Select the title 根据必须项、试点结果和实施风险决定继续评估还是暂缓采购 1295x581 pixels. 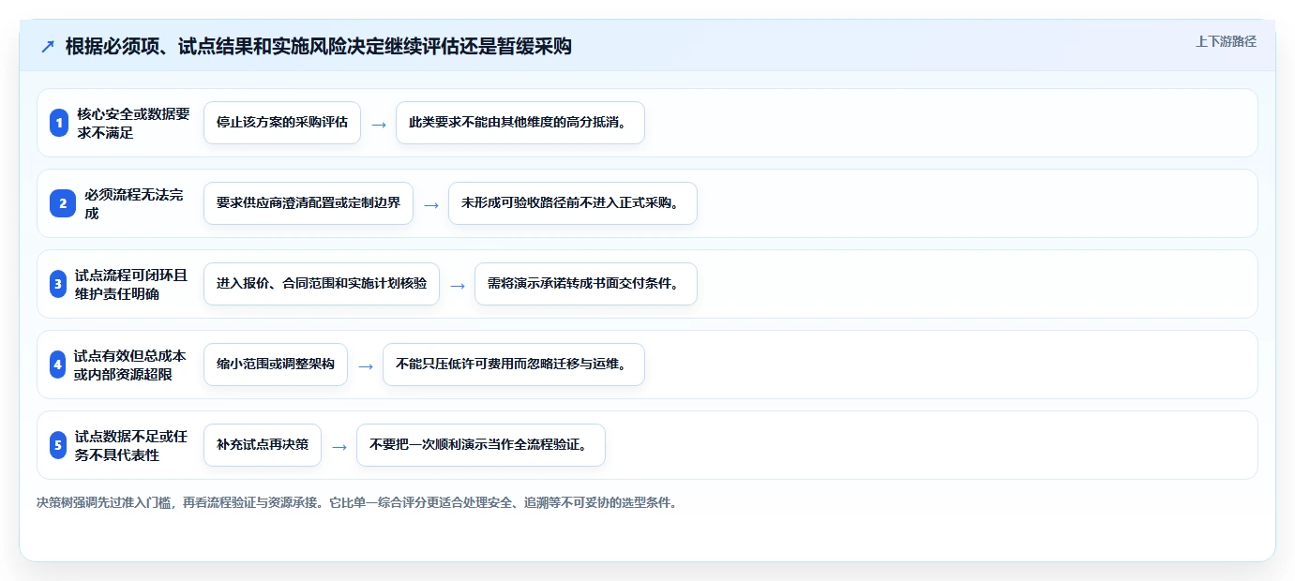(319, 47)
